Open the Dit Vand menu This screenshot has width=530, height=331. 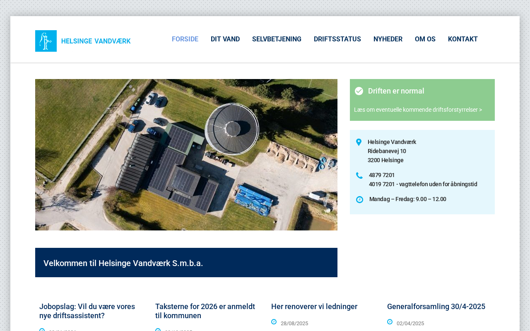[x=225, y=39]
